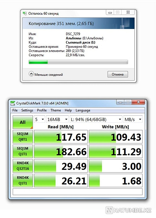156x218 pixels.
Task: Click remaining items 289 (2,13 ГБ)
Action: [x=75, y=51]
